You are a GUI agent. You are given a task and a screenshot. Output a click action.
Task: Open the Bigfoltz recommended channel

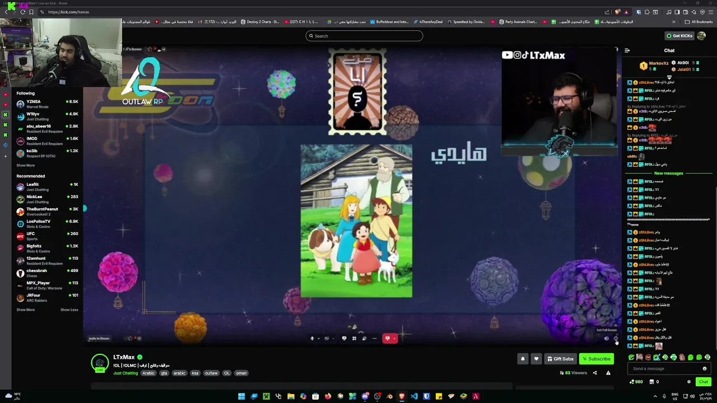coord(48,249)
